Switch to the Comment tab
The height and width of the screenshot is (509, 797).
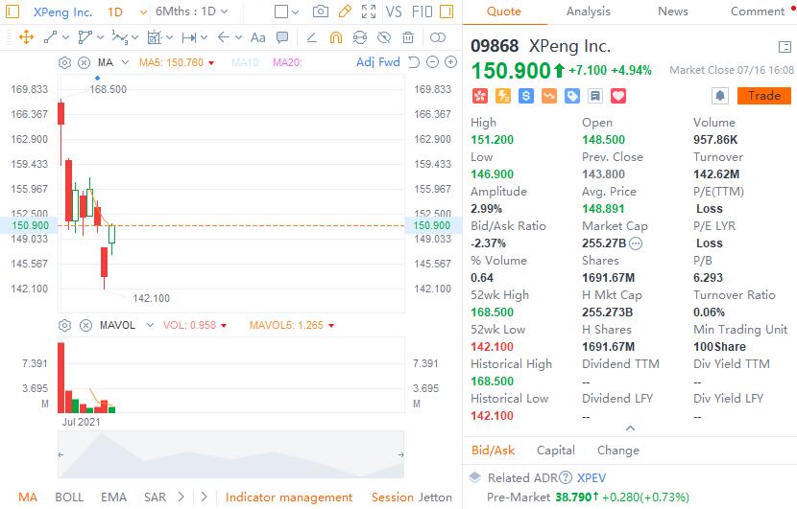[x=758, y=12]
